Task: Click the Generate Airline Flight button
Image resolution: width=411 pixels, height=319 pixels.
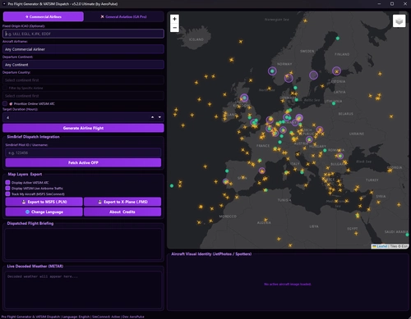Action: [83, 128]
